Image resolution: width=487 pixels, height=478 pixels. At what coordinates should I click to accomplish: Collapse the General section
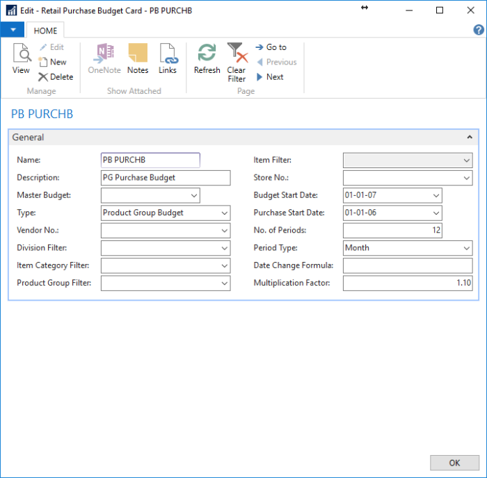pos(470,137)
